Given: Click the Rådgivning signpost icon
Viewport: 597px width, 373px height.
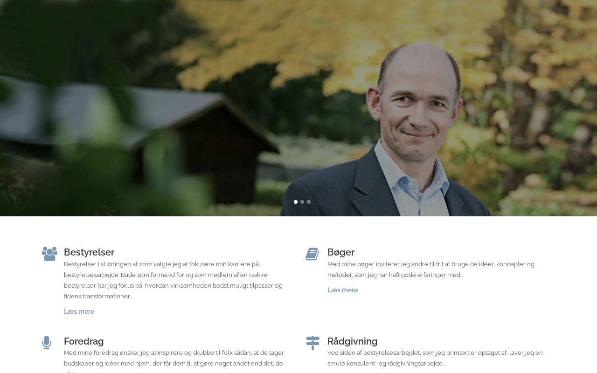Looking at the screenshot, I should 313,343.
